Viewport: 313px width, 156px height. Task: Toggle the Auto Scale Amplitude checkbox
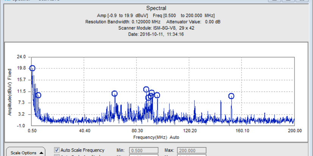(x=57, y=155)
